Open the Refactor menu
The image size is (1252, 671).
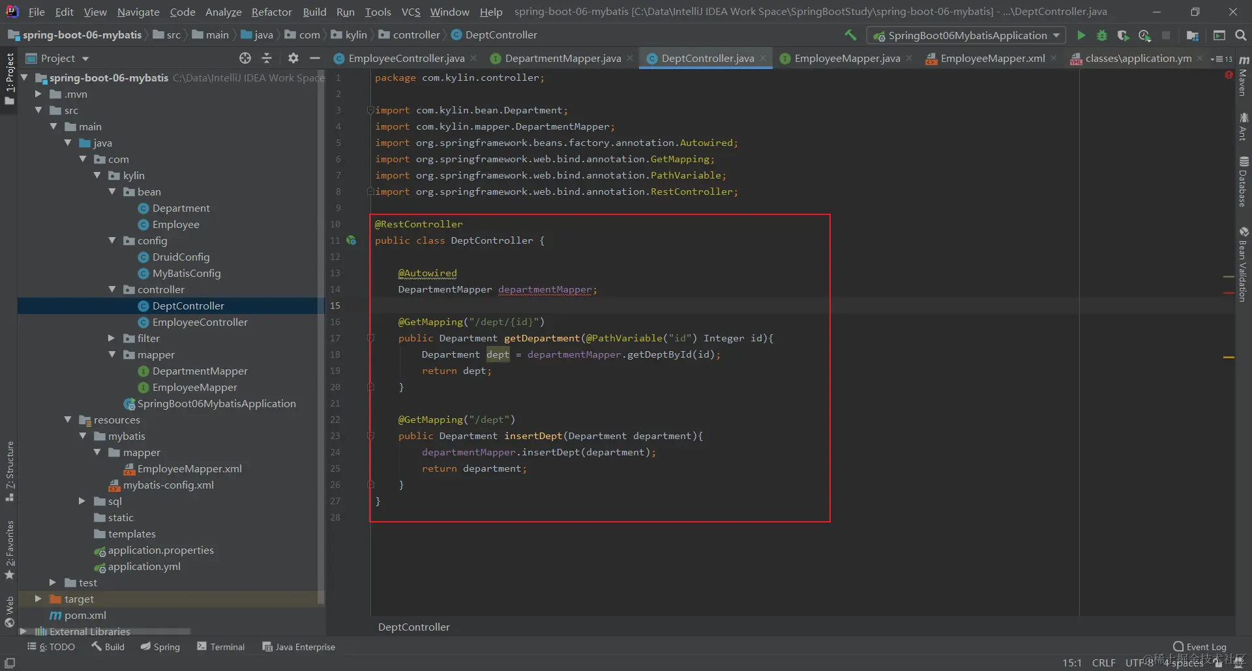(272, 12)
